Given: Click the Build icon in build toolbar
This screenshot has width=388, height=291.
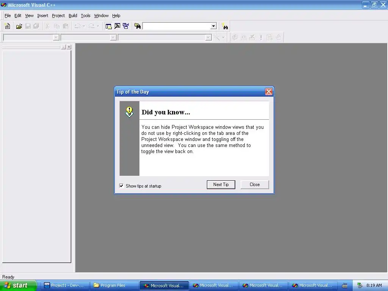Looking at the screenshot, I should pos(244,38).
